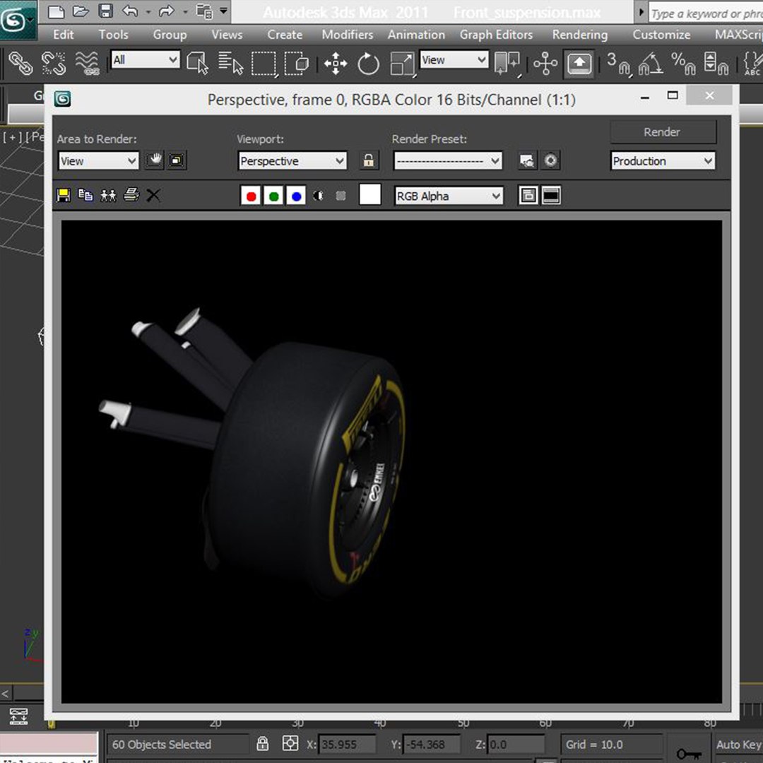
Task: Open Select by Name dialog
Action: 230,64
